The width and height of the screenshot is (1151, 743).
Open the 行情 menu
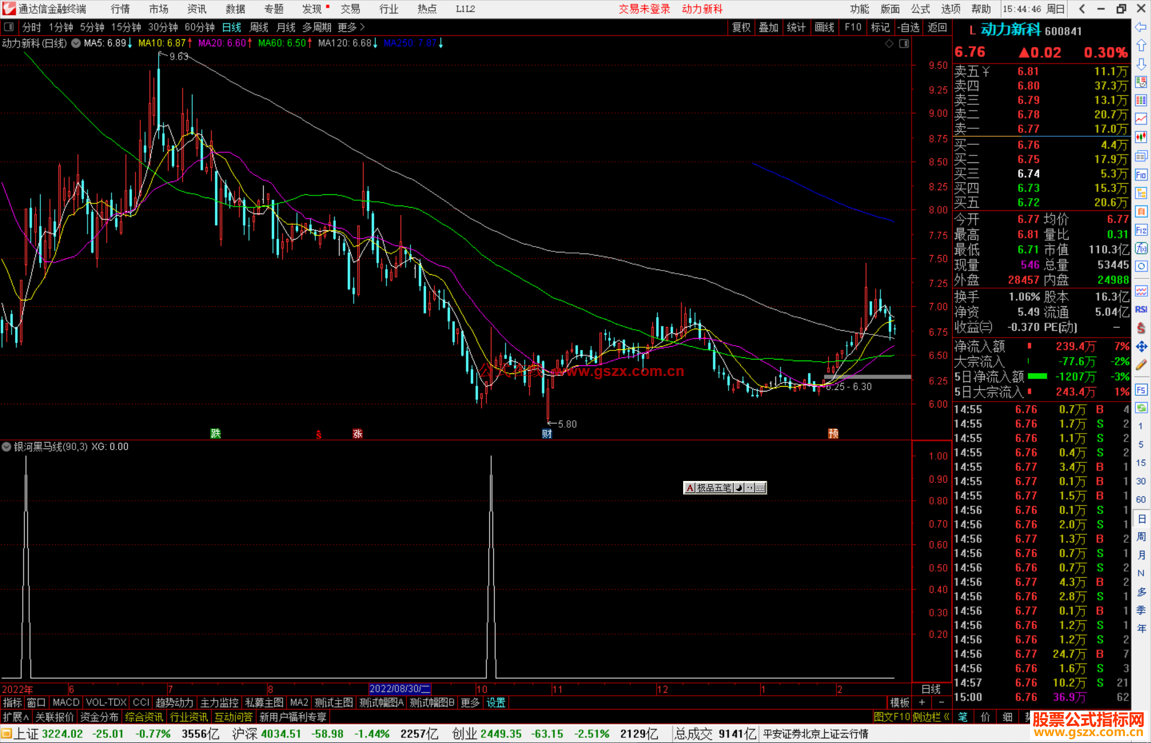(x=120, y=9)
